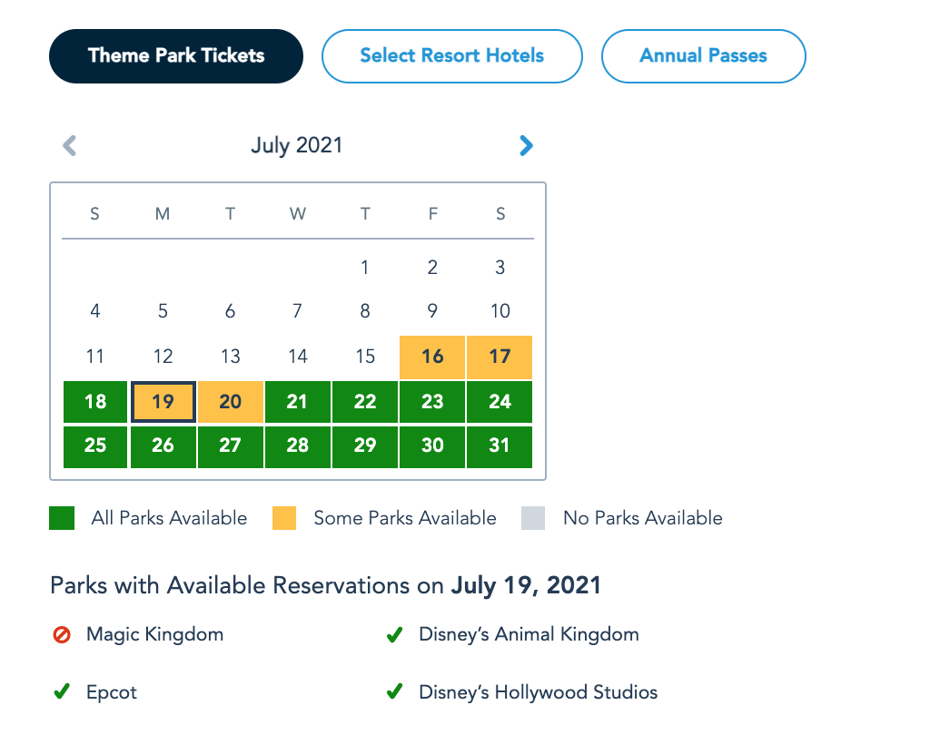Click the green checkmark beside Epcot

pos(62,692)
